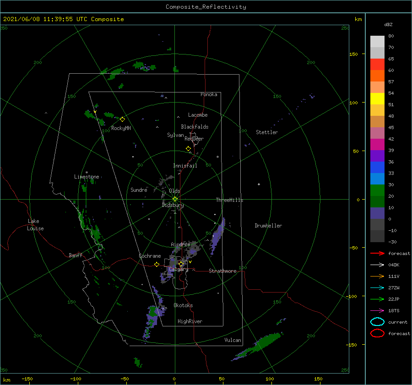This screenshot has width=412, height=385.
Task: Pick the bright green 20-30 dBZ swatch
Action: coord(377,190)
